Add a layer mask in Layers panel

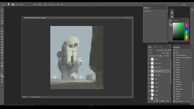[x=157, y=101]
